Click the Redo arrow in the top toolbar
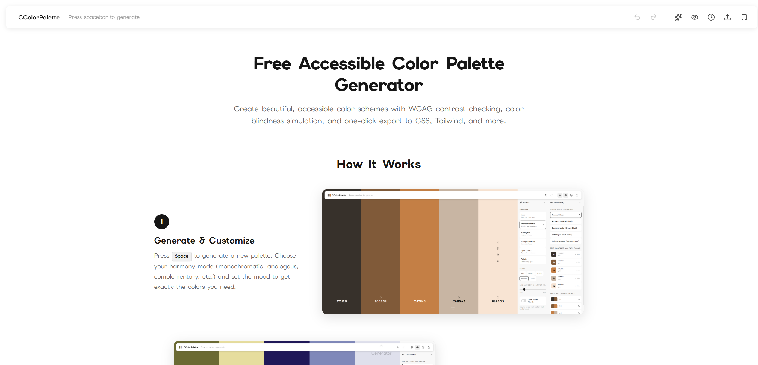 [653, 17]
